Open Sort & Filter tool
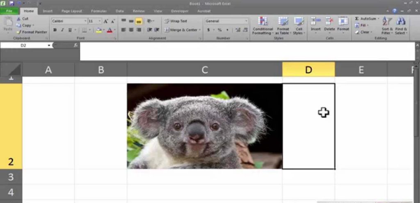This screenshot has height=203, width=420. 387,22
